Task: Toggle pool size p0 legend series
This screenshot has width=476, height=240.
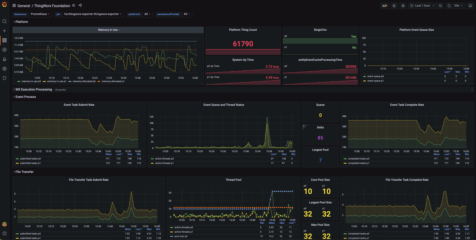Action: pyautogui.click(x=181, y=236)
